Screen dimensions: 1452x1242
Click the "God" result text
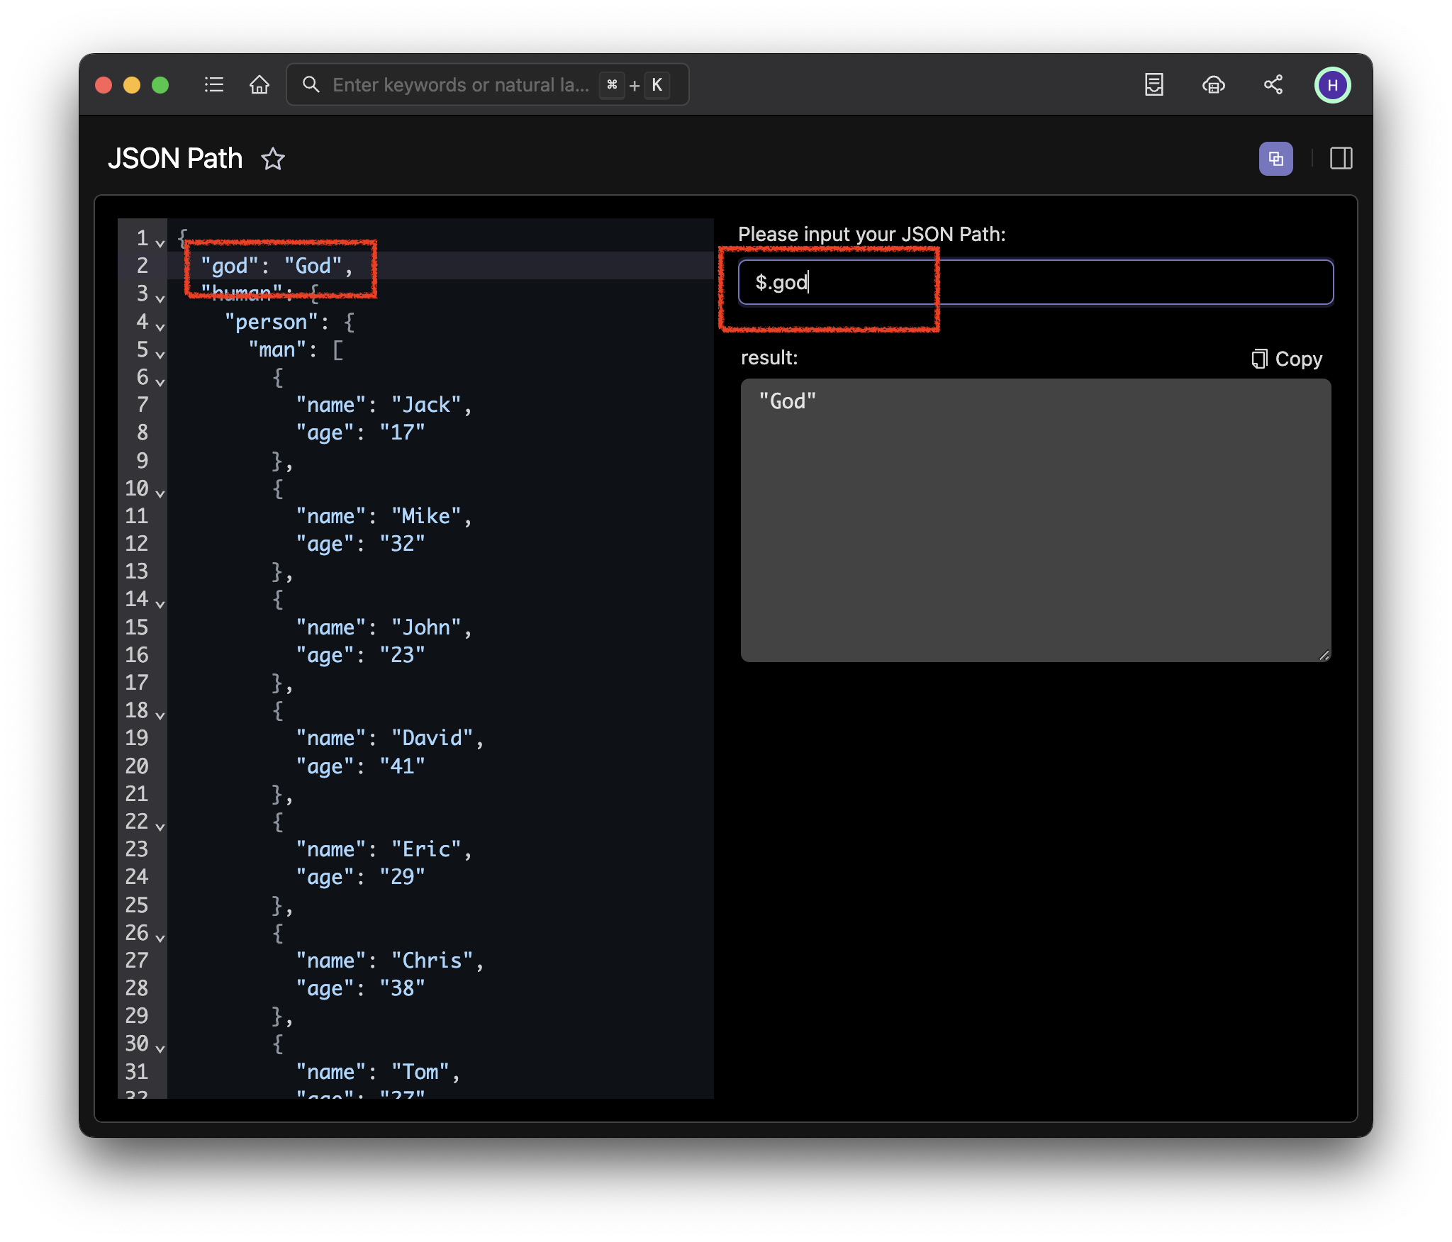[x=788, y=401]
